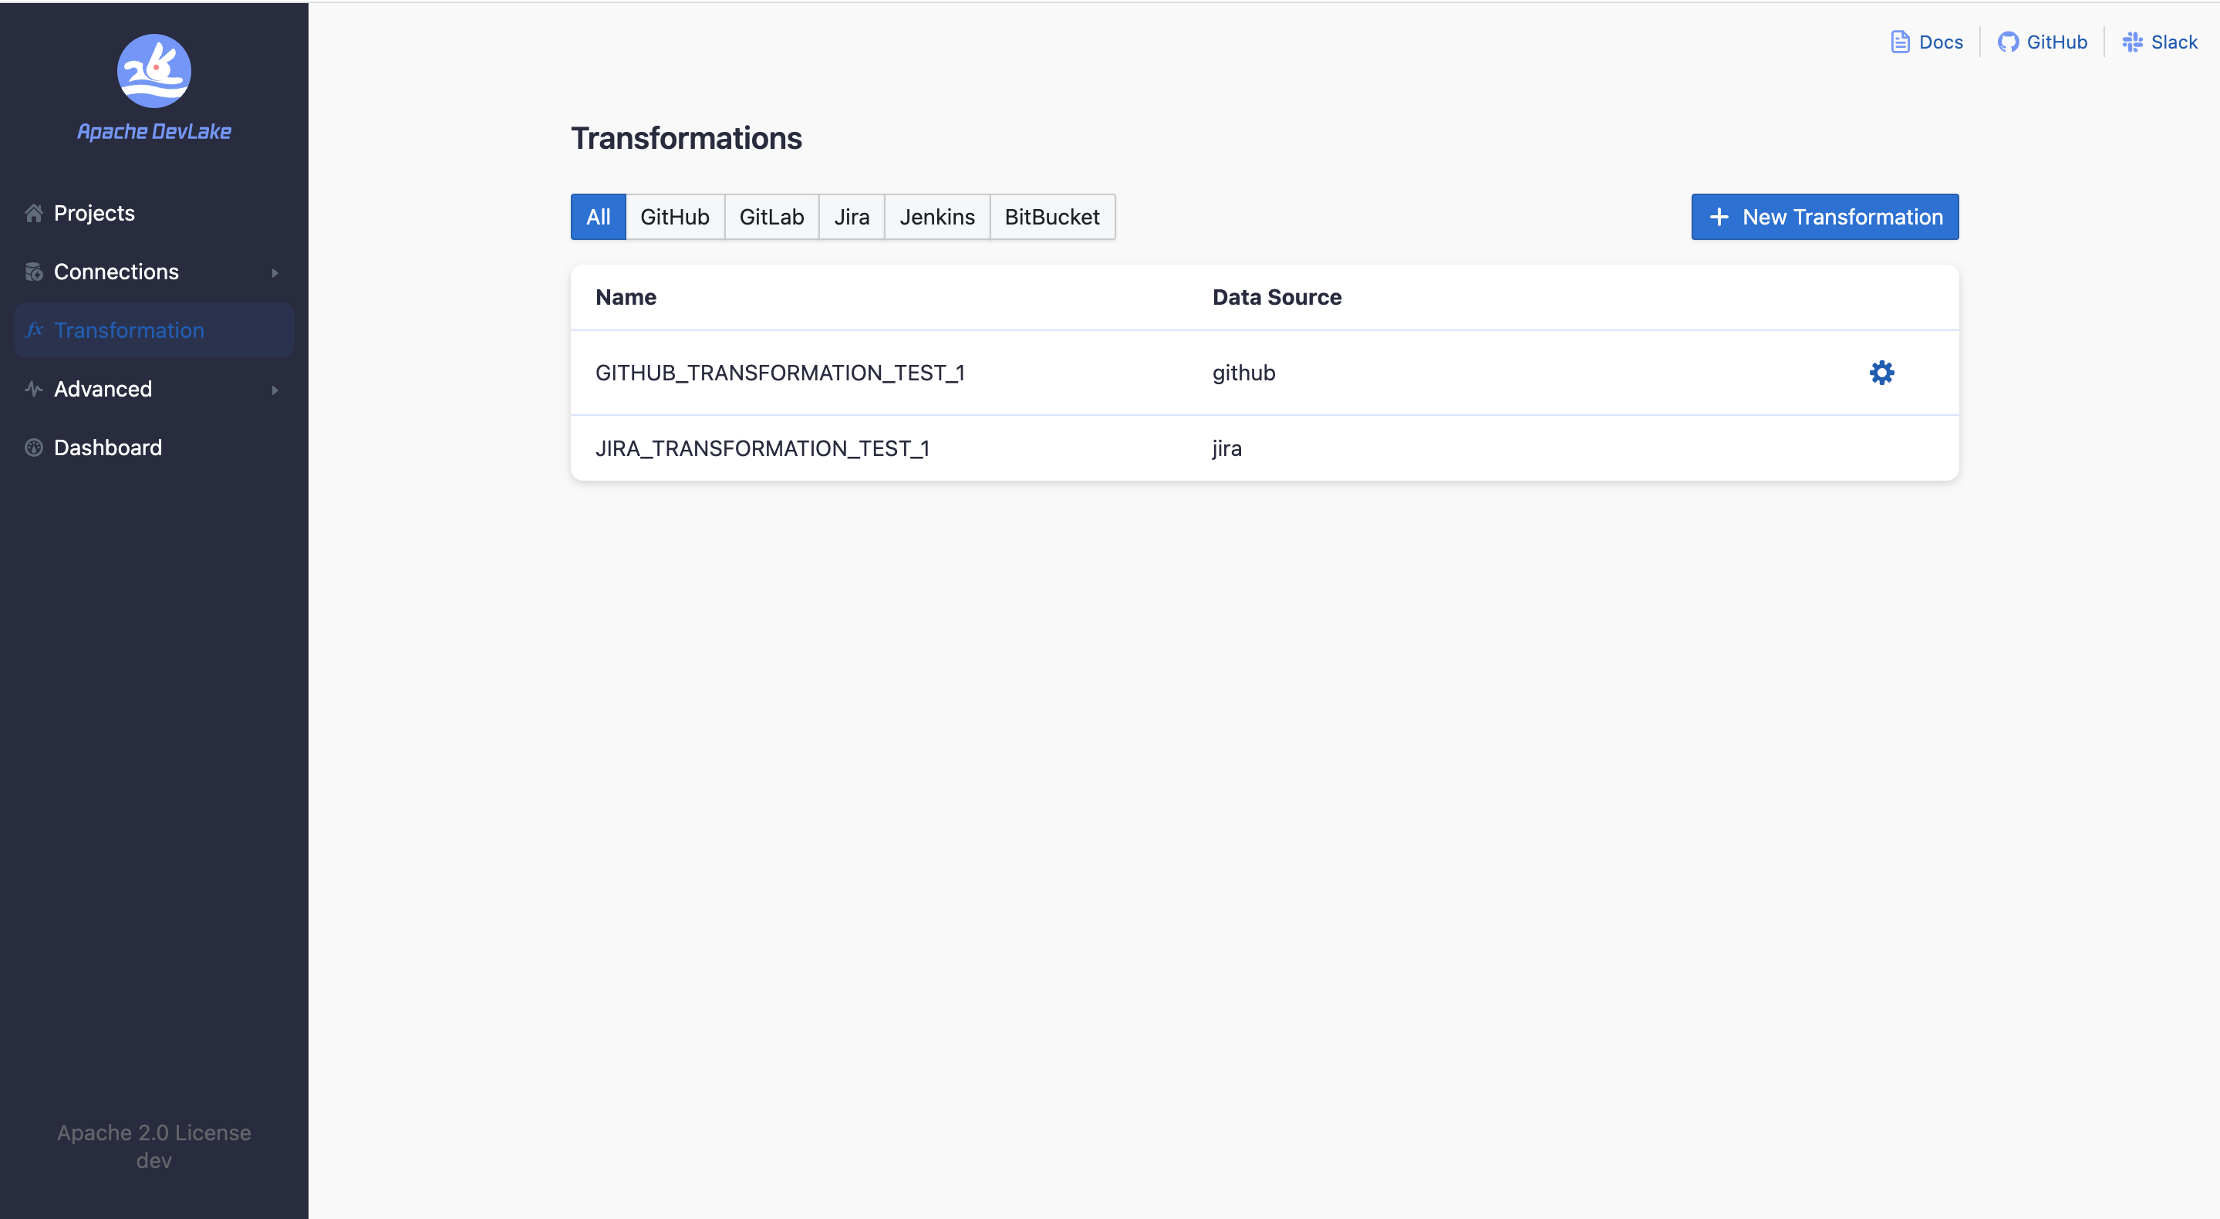
Task: Filter transformations by GitHub tab
Action: click(x=674, y=216)
